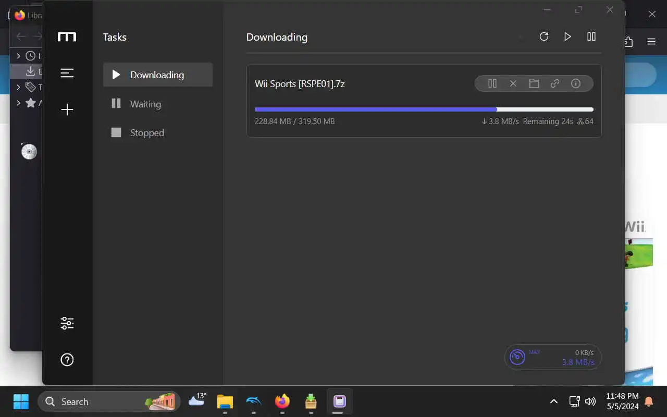Show hidden system tray icons

click(554, 401)
